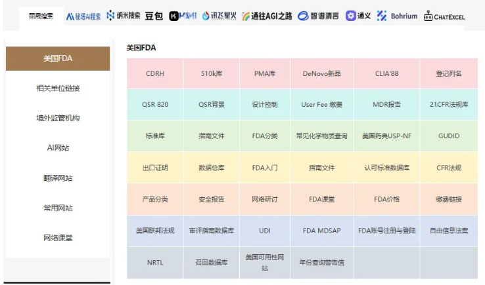Open the FDA课堂 cell

coord(322,199)
